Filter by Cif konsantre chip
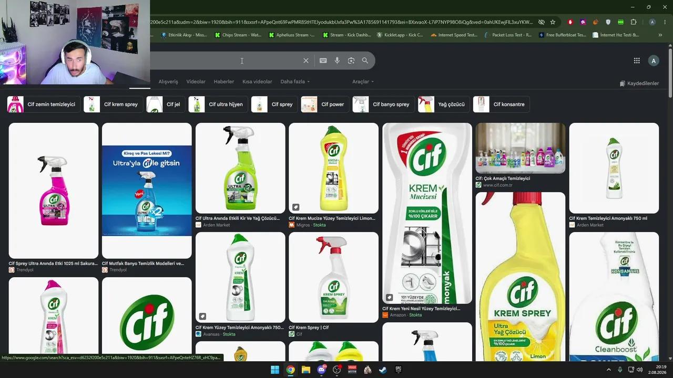Screen dimensions: 673x378 [x=501, y=104]
